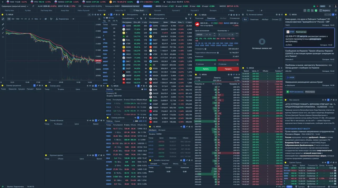The width and height of the screenshot is (338, 188).
Task: Select the Все filter in Активные заявки
Action: pos(245,19)
